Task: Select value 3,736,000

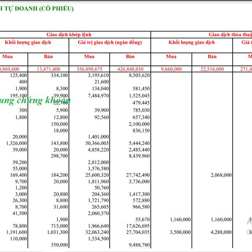Action: click(x=139, y=181)
